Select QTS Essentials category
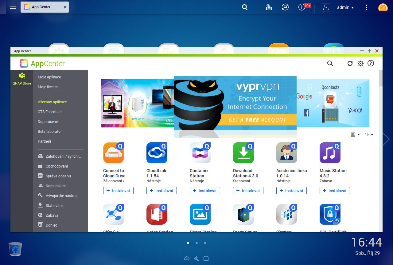This screenshot has height=265, width=393. tap(50, 112)
